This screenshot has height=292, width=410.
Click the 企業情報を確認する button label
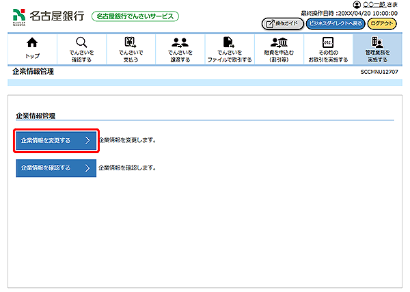(46, 168)
